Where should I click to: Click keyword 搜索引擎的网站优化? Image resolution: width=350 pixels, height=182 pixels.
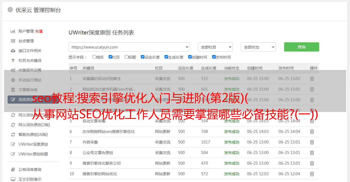coord(100,174)
